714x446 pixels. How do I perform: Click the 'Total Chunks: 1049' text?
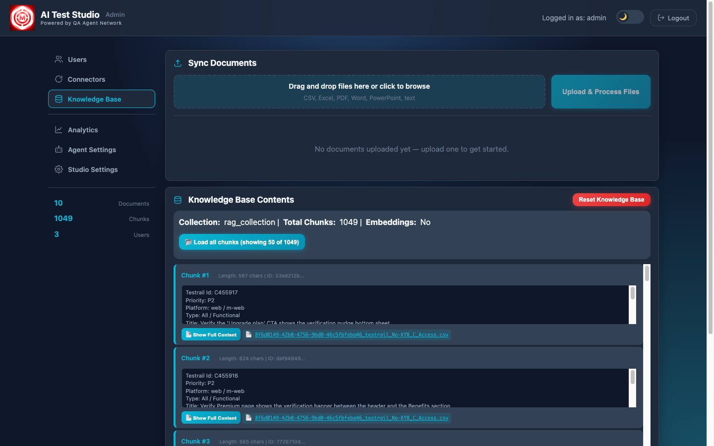pos(320,222)
